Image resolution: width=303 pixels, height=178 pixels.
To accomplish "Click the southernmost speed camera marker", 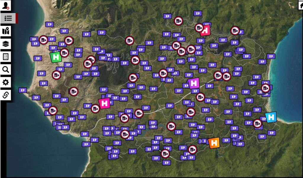I will tap(165, 154).
